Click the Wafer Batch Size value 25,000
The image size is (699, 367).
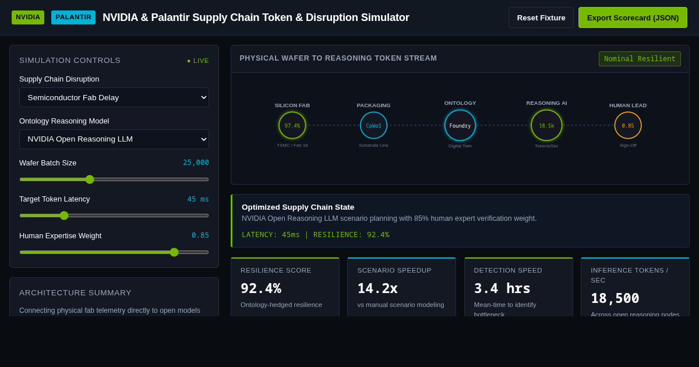[196, 163]
